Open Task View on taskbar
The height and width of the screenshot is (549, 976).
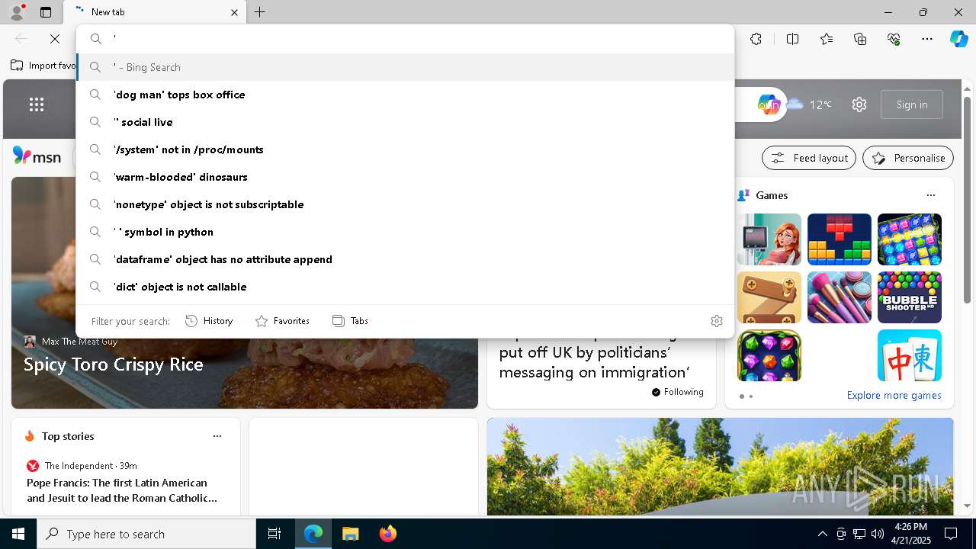pos(274,534)
